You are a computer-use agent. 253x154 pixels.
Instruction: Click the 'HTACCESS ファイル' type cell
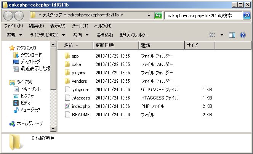(x=160, y=98)
